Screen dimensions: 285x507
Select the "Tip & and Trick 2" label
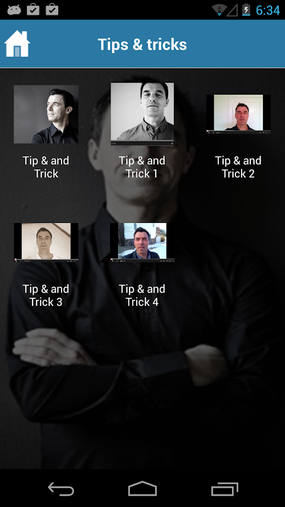click(238, 167)
